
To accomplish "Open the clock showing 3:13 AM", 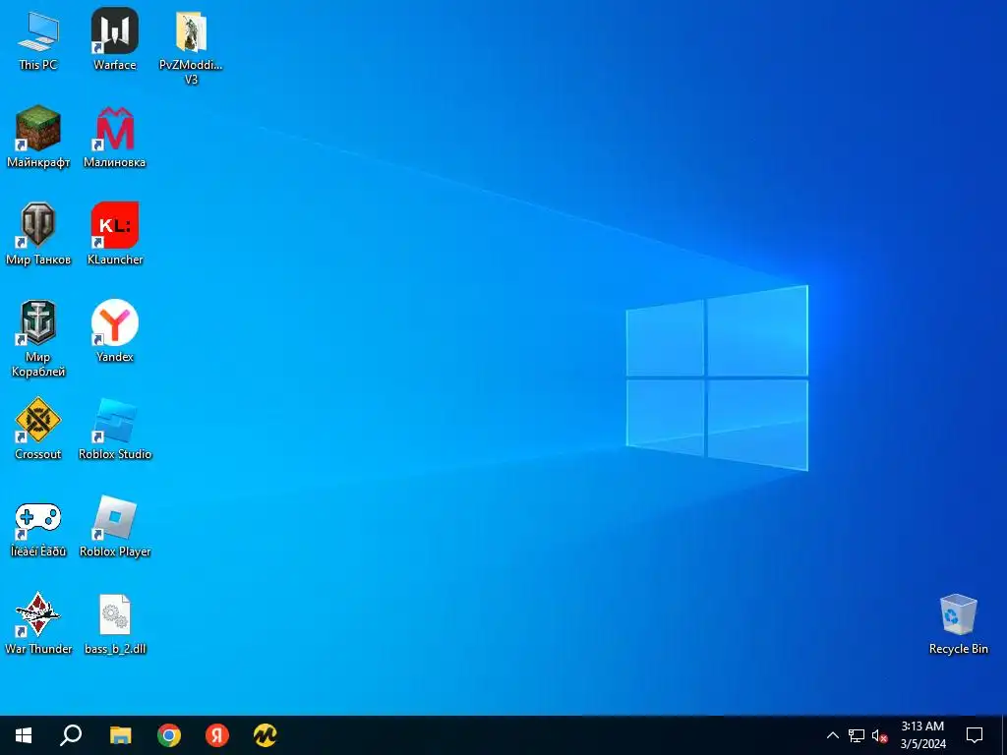I will point(922,735).
